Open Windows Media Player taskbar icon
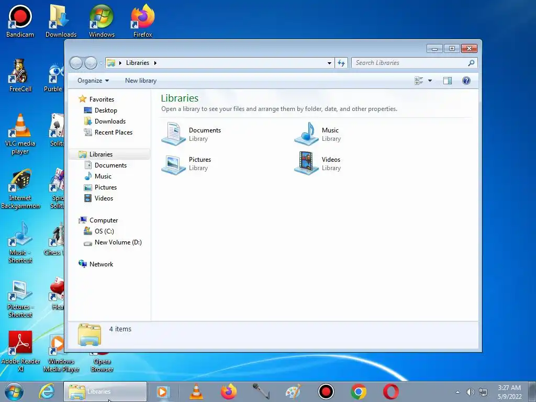This screenshot has width=536, height=402. click(x=163, y=392)
